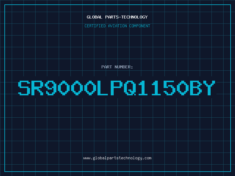Click the word COMPONENT in the subtitle
235x176 pixels.
pos(140,26)
